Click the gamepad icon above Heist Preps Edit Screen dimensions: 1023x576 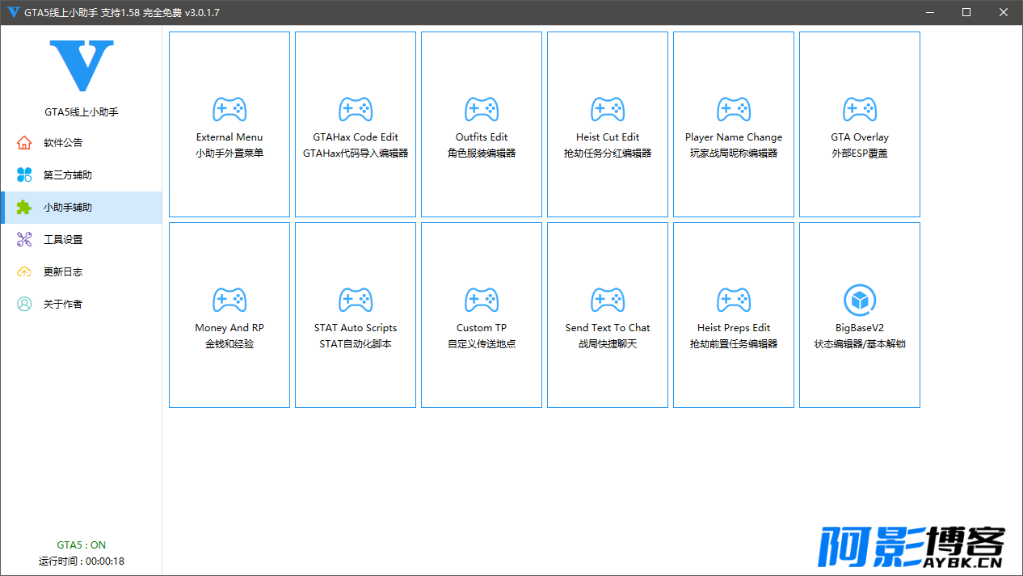click(x=734, y=300)
